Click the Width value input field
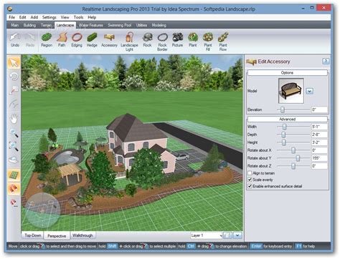 point(319,127)
